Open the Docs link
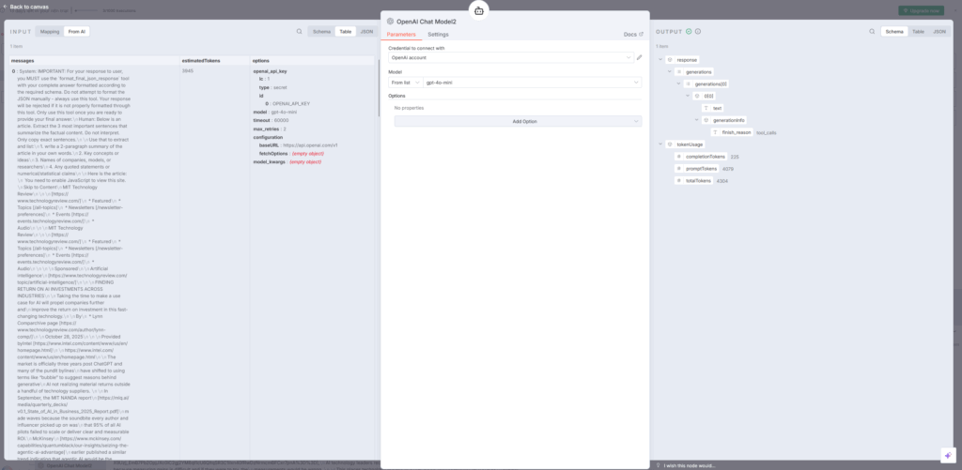 633,34
